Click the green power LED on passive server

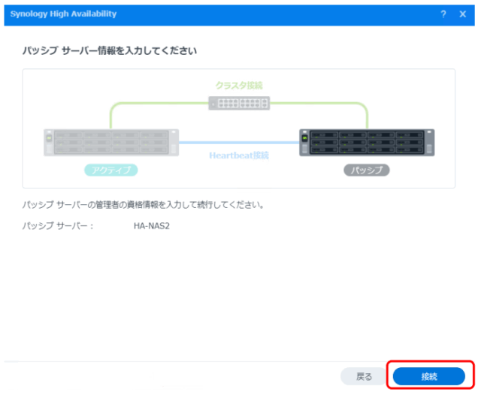(x=305, y=139)
